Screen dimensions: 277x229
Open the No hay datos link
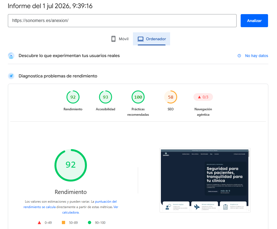(x=256, y=56)
